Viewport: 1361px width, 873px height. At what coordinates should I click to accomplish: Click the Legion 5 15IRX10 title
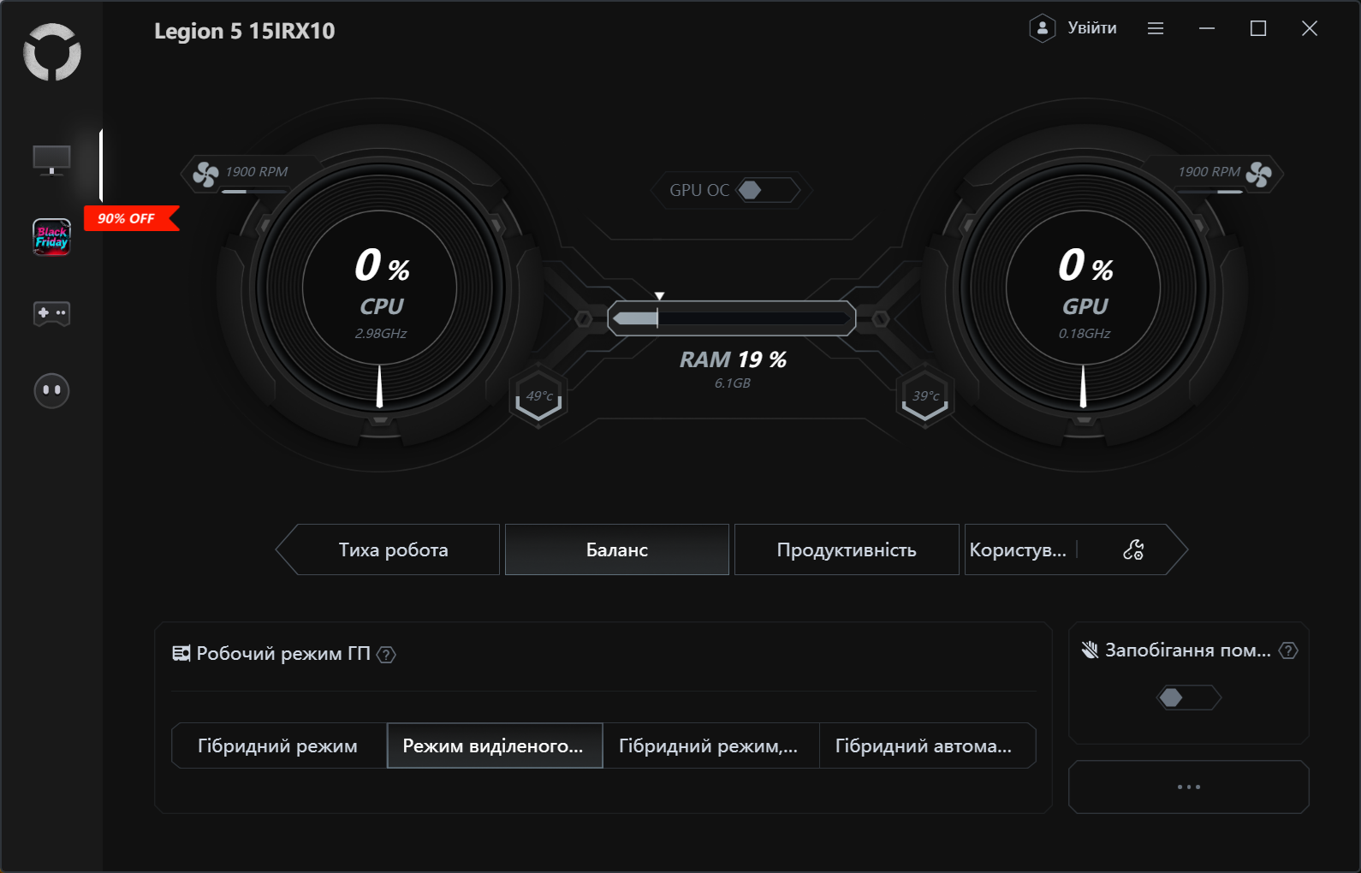tap(245, 31)
